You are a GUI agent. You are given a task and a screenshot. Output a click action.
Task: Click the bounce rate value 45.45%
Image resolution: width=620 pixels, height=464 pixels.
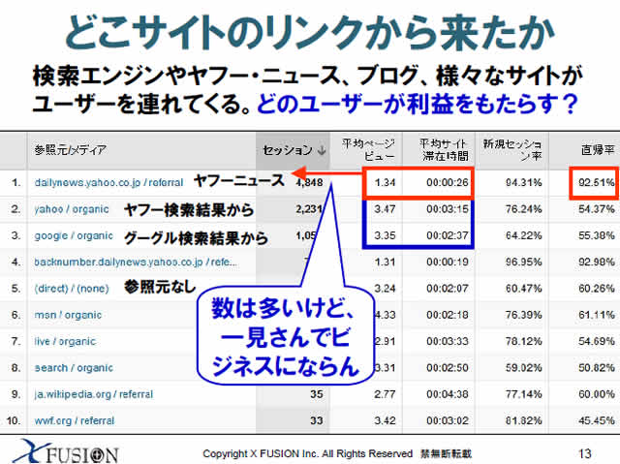[x=597, y=420]
